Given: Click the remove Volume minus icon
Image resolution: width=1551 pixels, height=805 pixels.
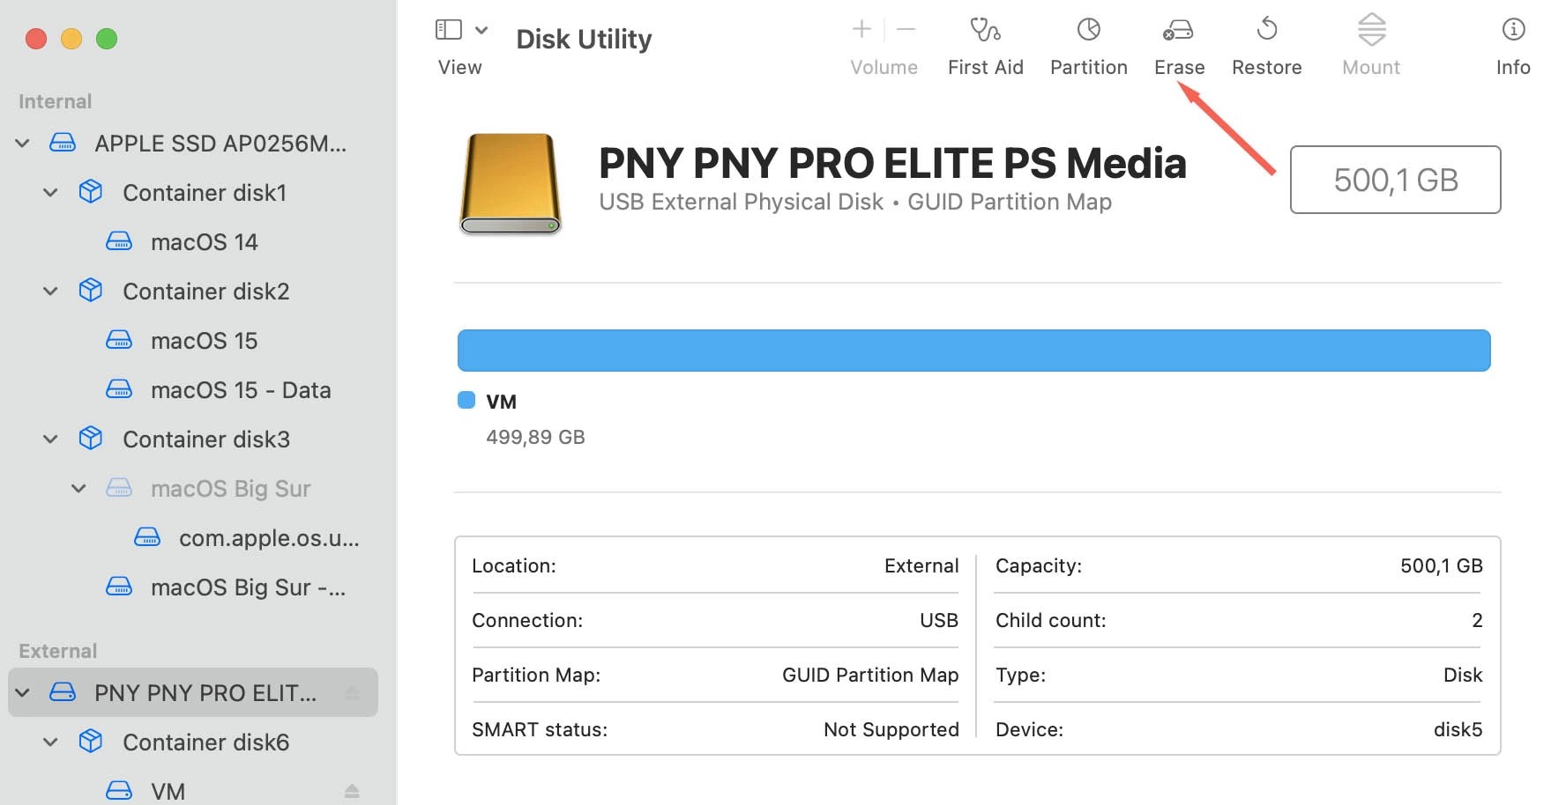Looking at the screenshot, I should coord(906,28).
